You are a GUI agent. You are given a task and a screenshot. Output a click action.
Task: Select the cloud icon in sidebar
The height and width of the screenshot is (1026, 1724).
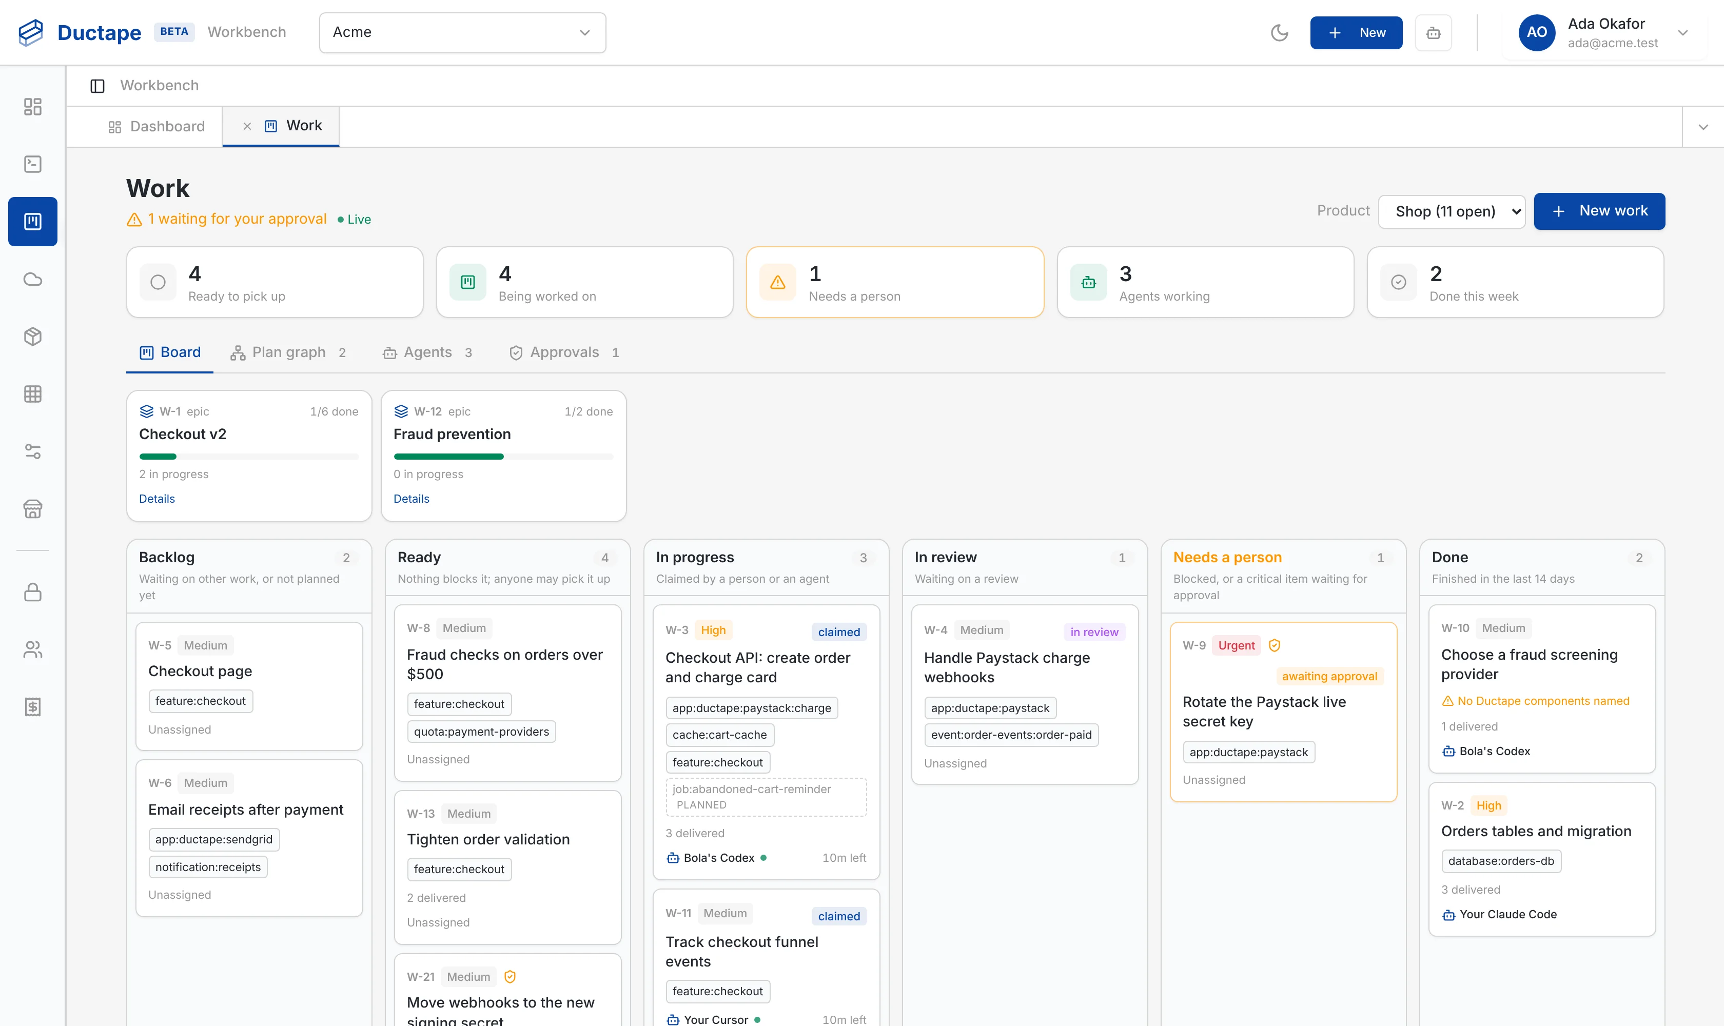click(x=32, y=279)
